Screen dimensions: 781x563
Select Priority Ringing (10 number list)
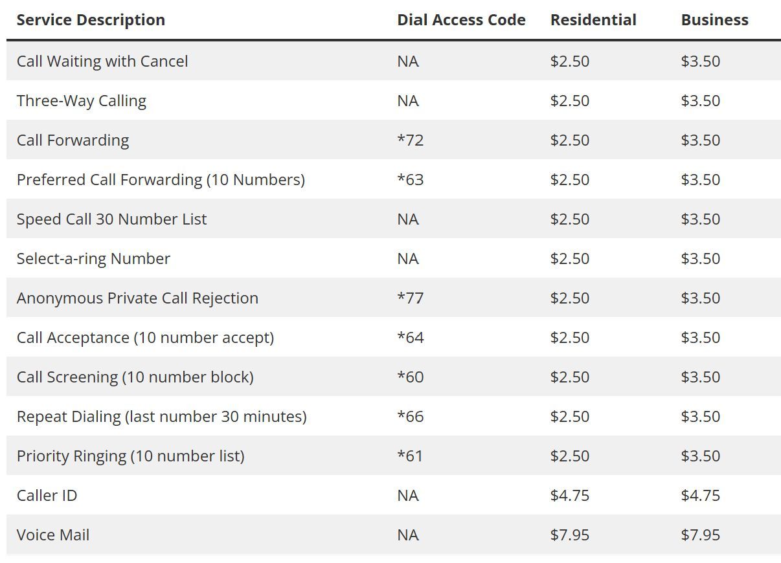(x=130, y=456)
